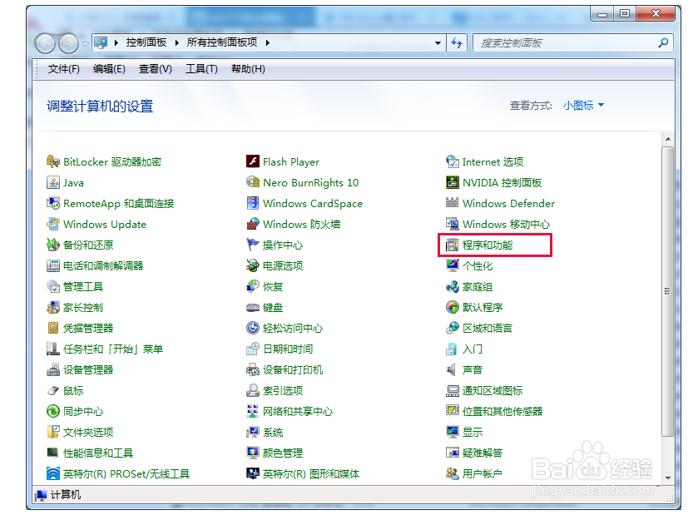Open the recent pages dropdown beside the Forward button
Image resolution: width=693 pixels, height=515 pixels.
(x=86, y=44)
